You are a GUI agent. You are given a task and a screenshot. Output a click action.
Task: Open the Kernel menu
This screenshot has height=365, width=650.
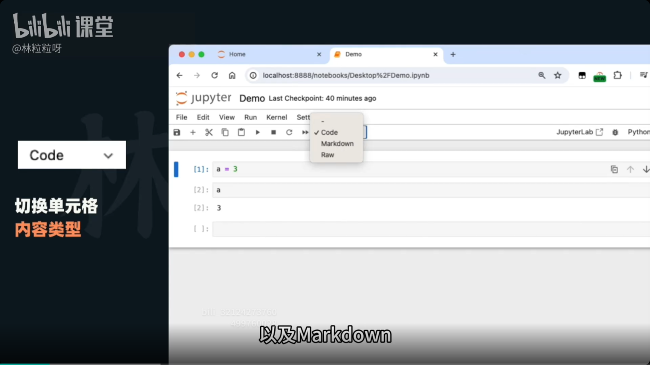[277, 117]
